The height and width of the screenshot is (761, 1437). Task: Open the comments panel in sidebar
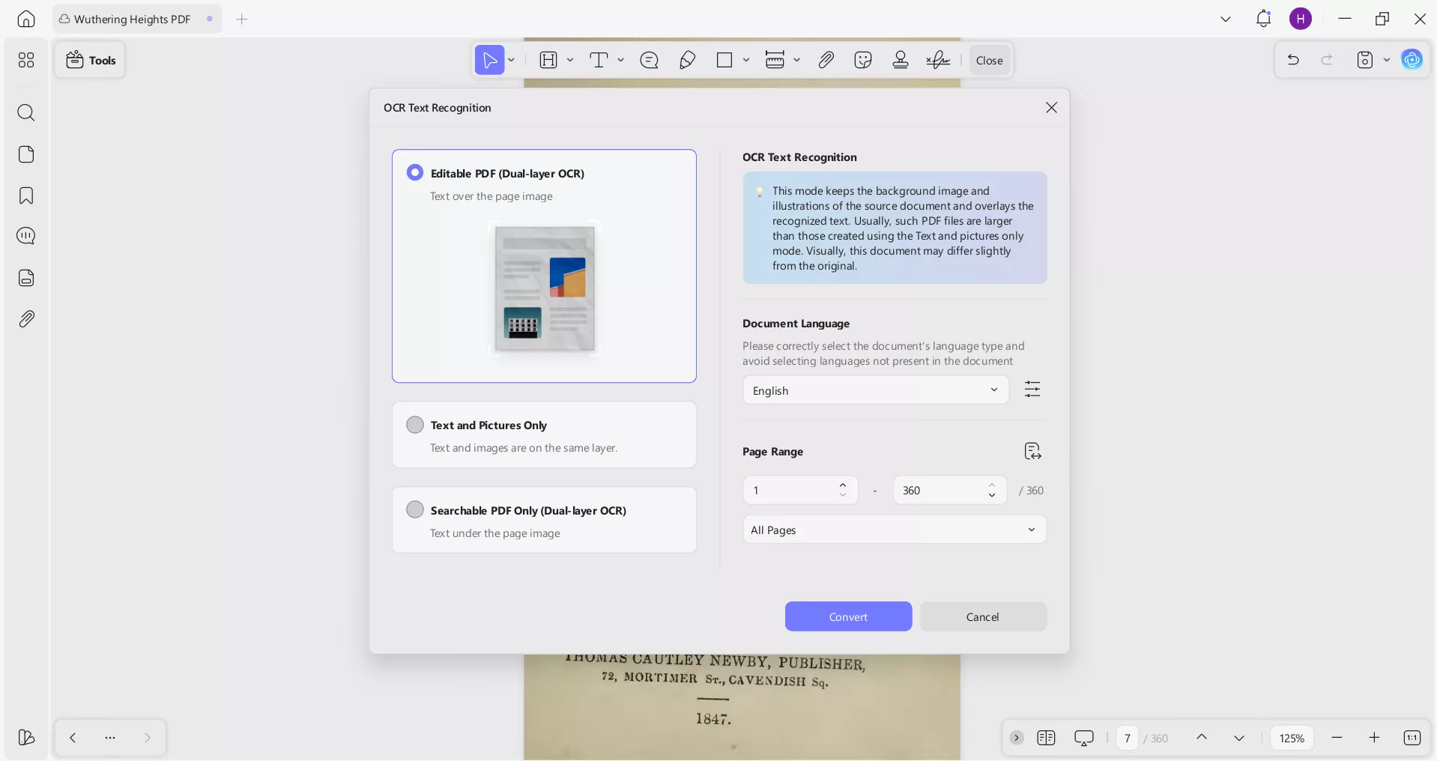(26, 236)
